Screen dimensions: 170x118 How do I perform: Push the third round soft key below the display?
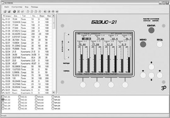click(x=111, y=85)
